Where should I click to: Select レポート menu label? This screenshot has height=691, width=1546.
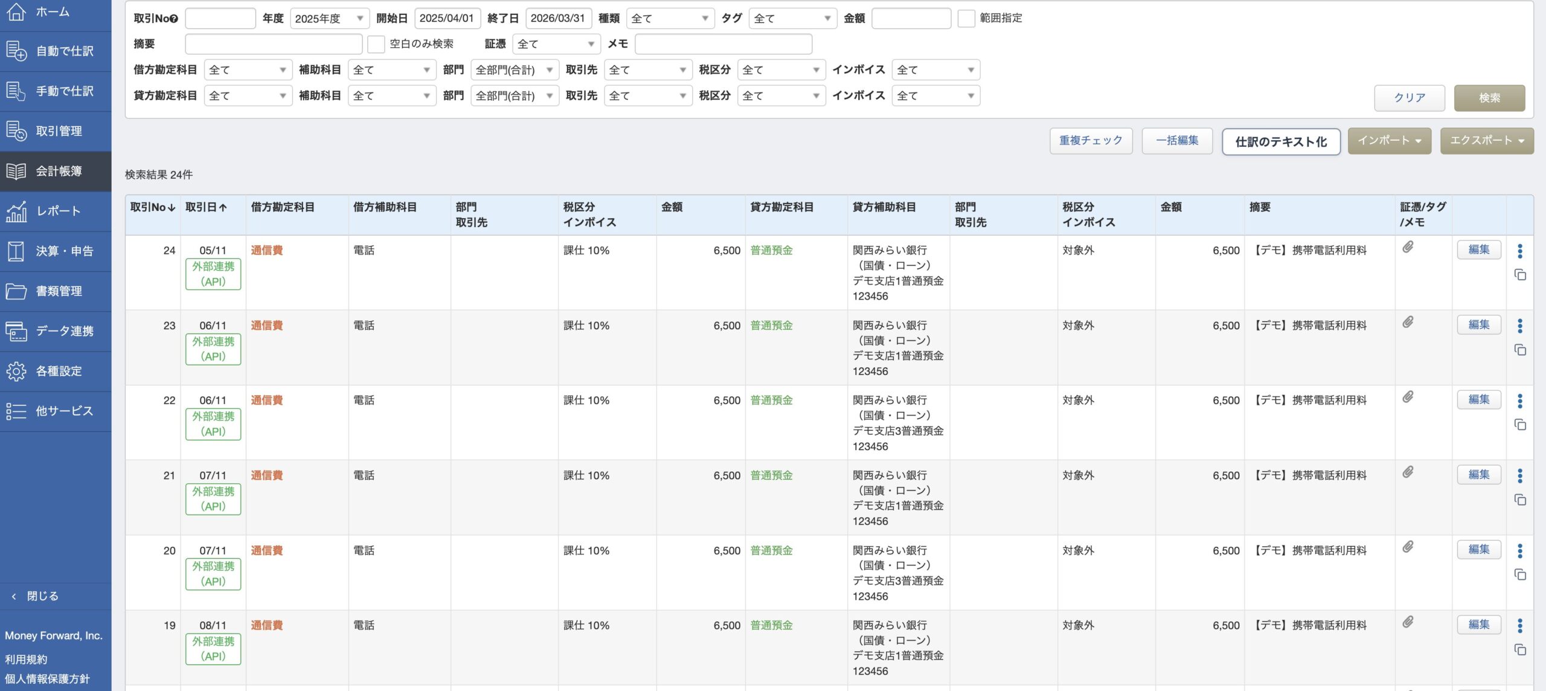[58, 211]
